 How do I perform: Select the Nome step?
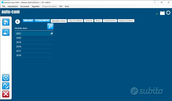point(98,20)
